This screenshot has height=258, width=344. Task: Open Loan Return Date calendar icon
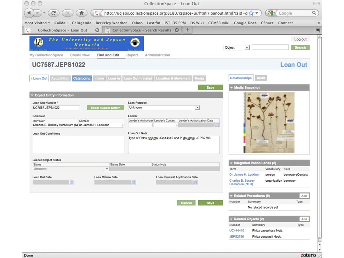tap(133, 182)
